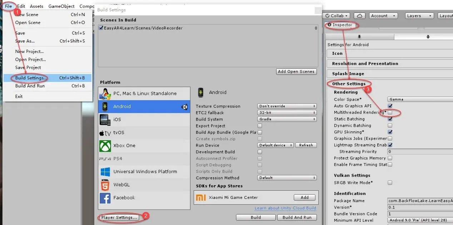Open the Assets menu

(x=36, y=6)
